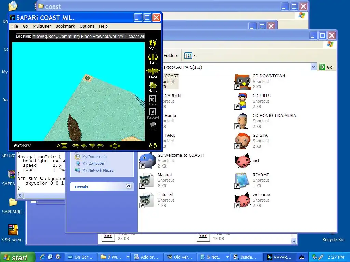Click the SAPPARI(1.1) Explorer address field
The height and width of the screenshot is (262, 350).
point(237,67)
